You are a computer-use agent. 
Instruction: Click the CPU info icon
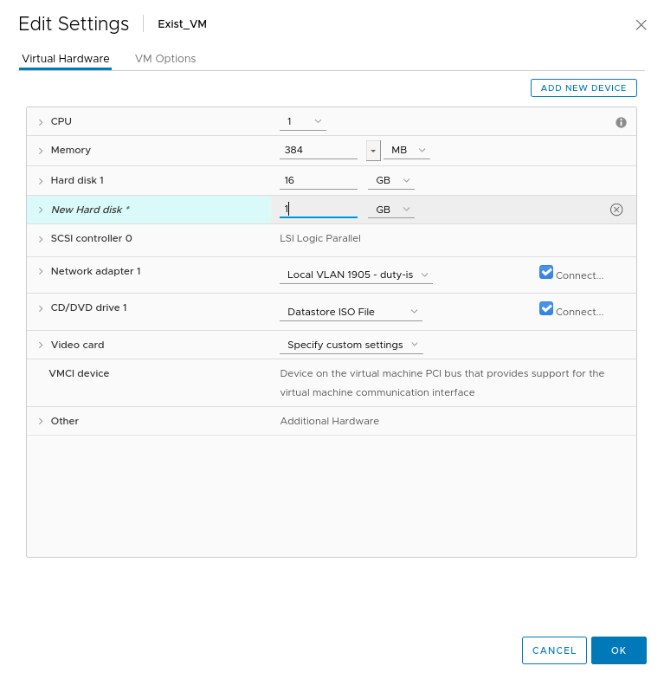[x=621, y=122]
